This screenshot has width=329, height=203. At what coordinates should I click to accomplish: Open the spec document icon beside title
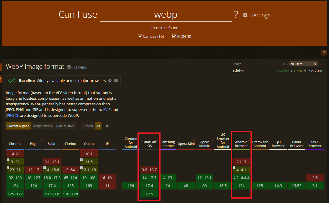point(69,67)
